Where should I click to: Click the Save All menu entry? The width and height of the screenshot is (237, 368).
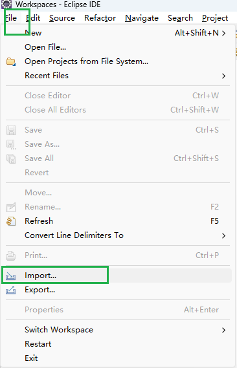coord(118,158)
